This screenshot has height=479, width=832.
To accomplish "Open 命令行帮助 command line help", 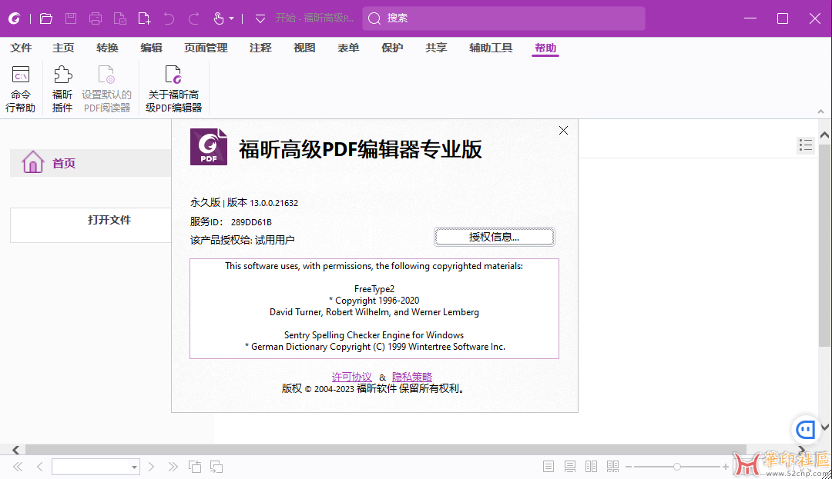I will tap(21, 88).
